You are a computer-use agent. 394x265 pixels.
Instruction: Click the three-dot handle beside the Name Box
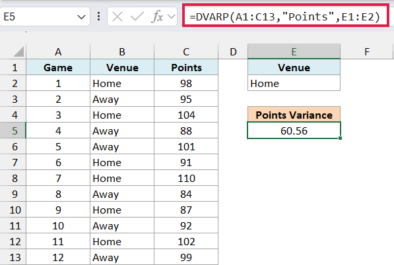tap(99, 16)
